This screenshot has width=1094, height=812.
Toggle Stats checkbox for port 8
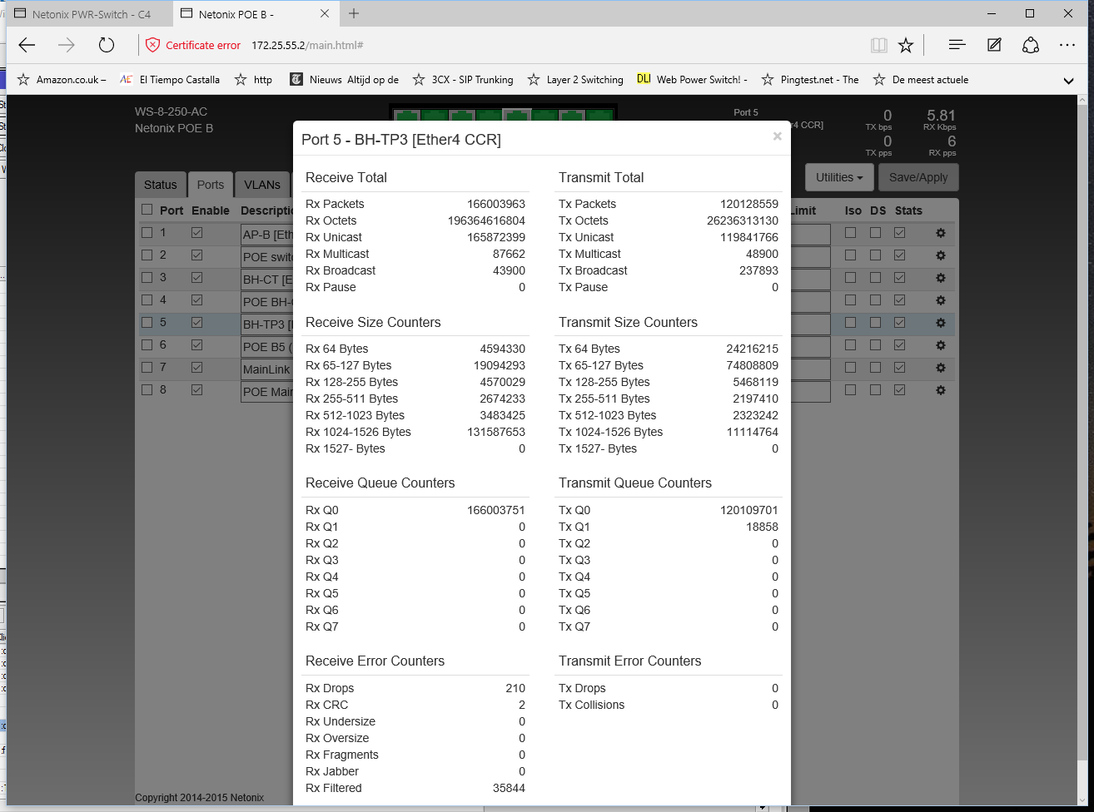coord(900,390)
